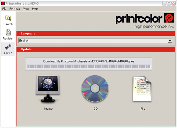Click the download progress bar
Viewport: 177px width, 128px height.
click(x=89, y=66)
